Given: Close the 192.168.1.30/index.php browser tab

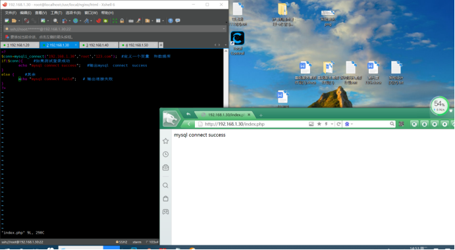Looking at the screenshot, I should [249, 115].
